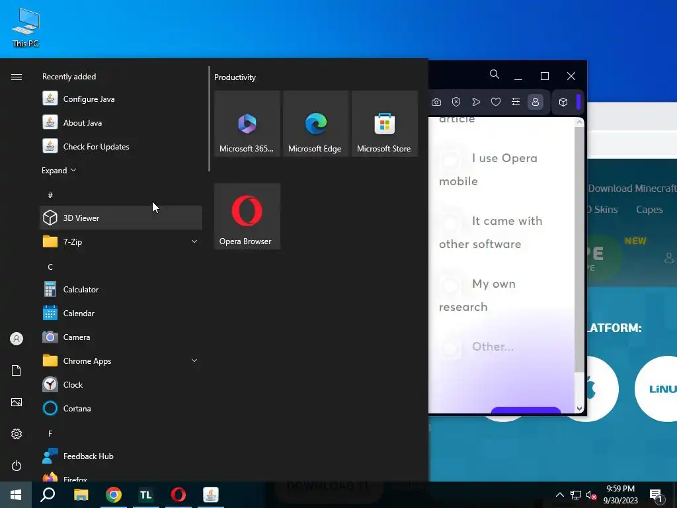Open Opera ad blocker shield icon
The height and width of the screenshot is (508, 677).
(456, 102)
